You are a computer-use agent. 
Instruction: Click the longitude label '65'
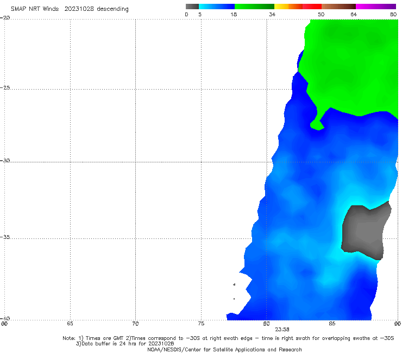tap(70, 324)
